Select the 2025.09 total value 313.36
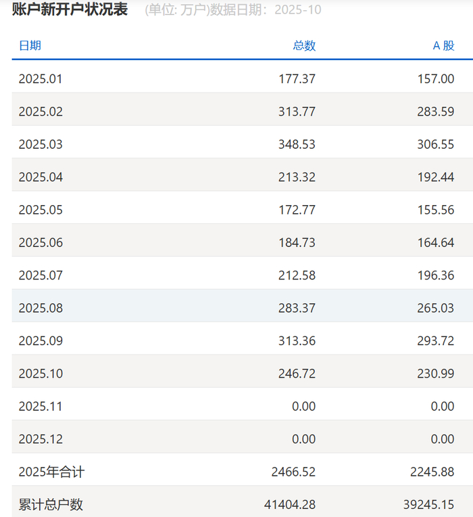Image resolution: width=473 pixels, height=517 pixels. click(x=297, y=340)
